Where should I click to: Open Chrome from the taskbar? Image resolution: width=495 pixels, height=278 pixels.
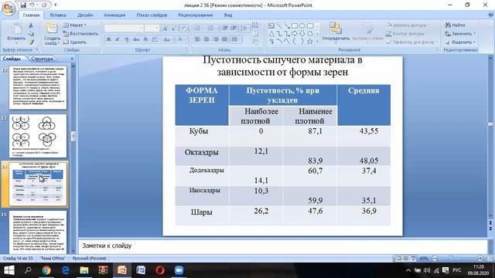point(46,270)
